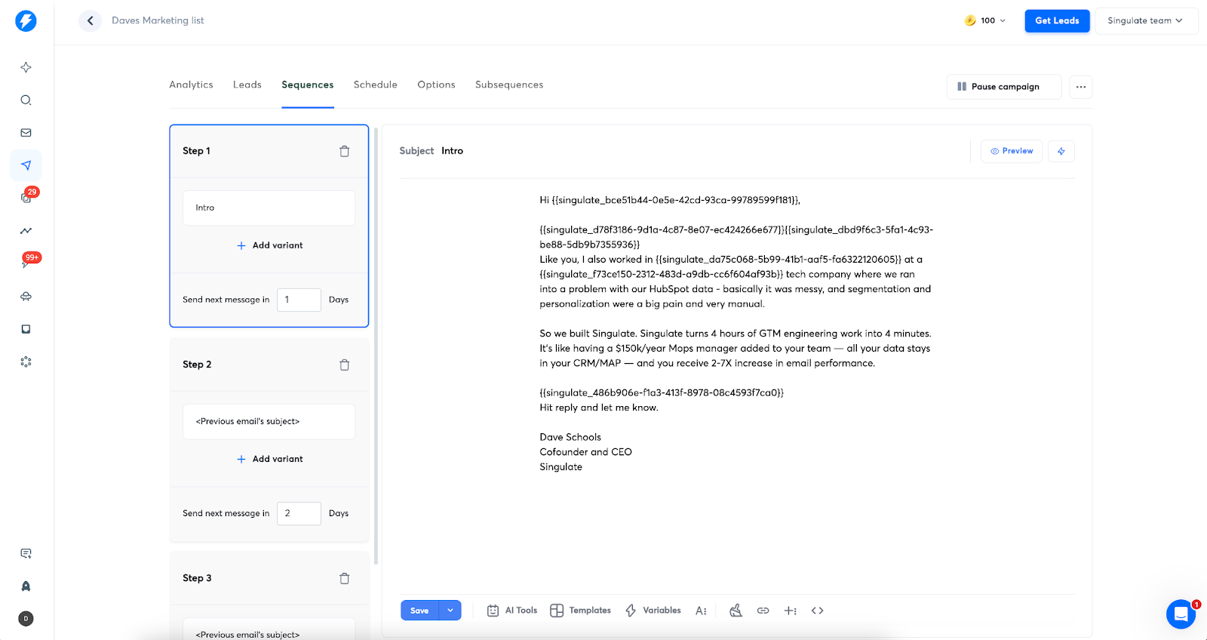The image size is (1207, 640).
Task: Delete Step 1 with trash icon
Action: click(x=344, y=151)
